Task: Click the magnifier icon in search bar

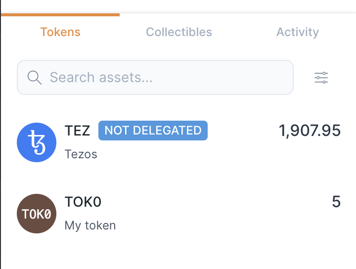Action: pos(34,78)
